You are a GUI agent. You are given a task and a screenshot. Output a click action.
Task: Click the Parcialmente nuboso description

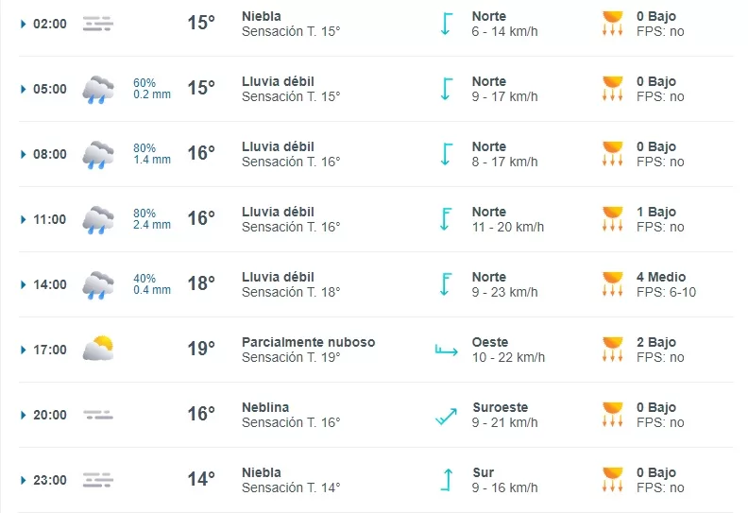click(x=308, y=342)
